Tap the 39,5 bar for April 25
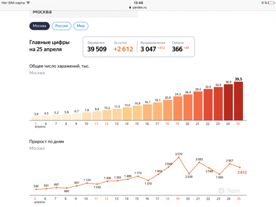This screenshot has width=276, height=207. [x=238, y=101]
